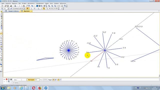Open the Сервис menu
The height and width of the screenshot is (90, 160).
[47, 3]
